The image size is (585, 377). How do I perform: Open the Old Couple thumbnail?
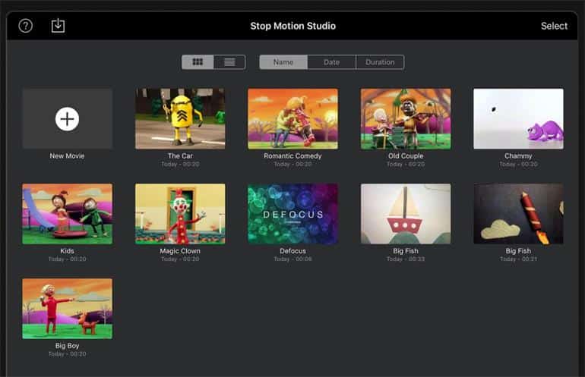coord(406,119)
